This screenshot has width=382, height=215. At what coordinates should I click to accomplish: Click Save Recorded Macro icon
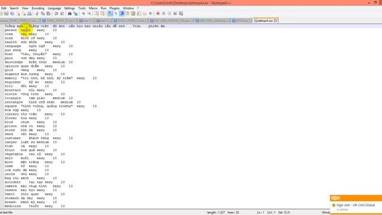181,14
